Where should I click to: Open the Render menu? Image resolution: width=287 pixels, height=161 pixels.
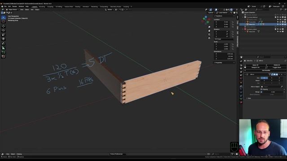point(15,6)
